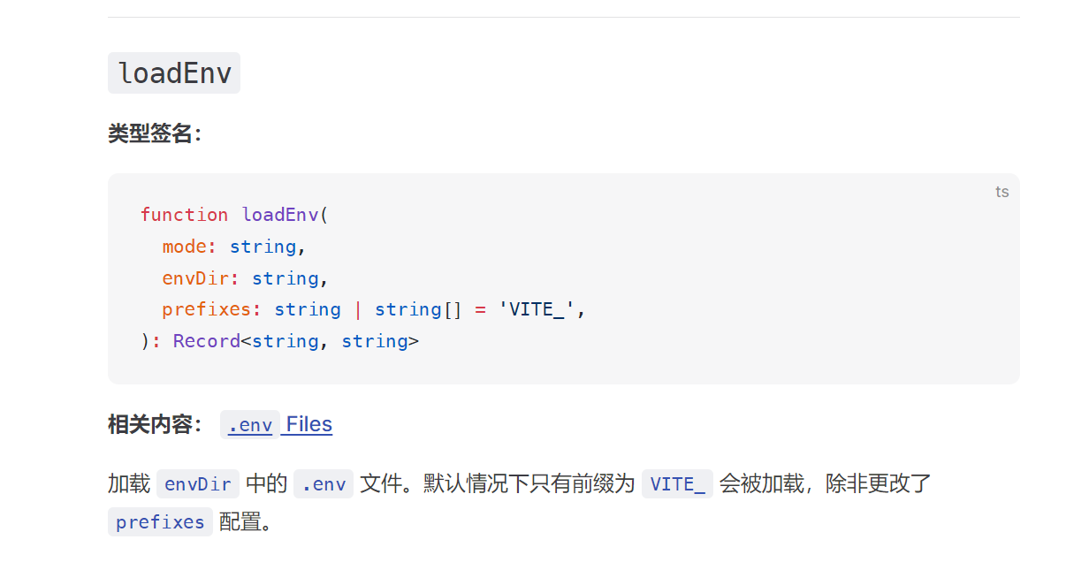The width and height of the screenshot is (1066, 570).
Task: Click the "prefixes" parameter in code block
Action: click(x=207, y=309)
